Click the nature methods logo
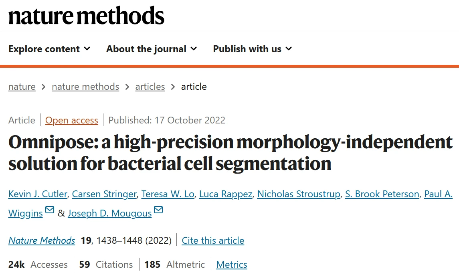The image size is (459, 275). 86,15
